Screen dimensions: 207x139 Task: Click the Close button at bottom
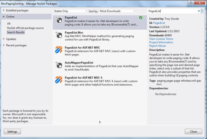[193, 131]
